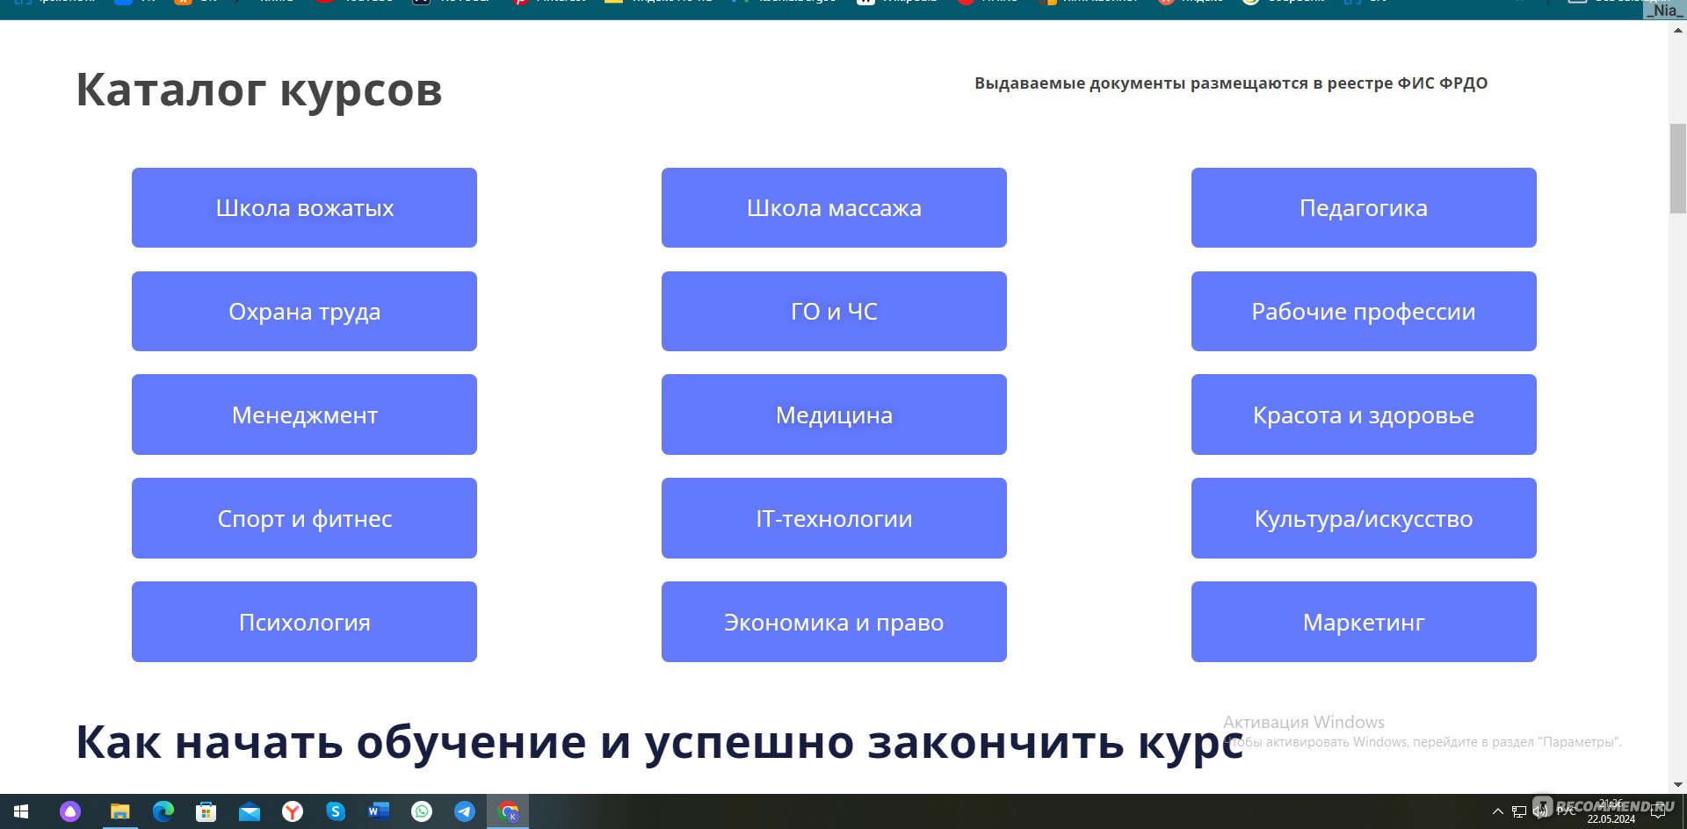Open the Охрана труда course category

tap(304, 311)
